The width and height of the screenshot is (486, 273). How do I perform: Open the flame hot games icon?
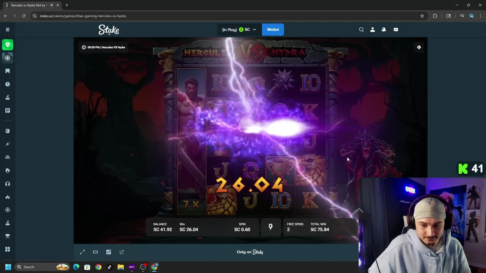[x=7, y=170]
